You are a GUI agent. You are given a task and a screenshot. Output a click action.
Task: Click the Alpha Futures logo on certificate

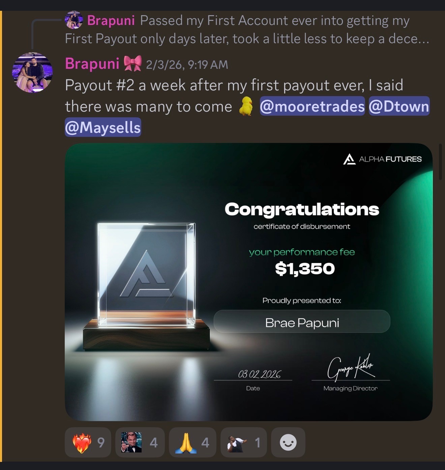click(x=382, y=159)
